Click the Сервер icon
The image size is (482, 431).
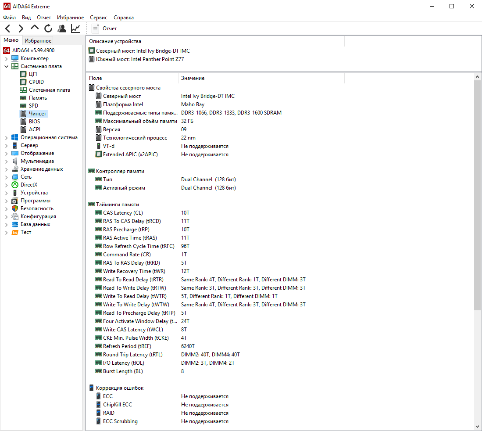[15, 145]
